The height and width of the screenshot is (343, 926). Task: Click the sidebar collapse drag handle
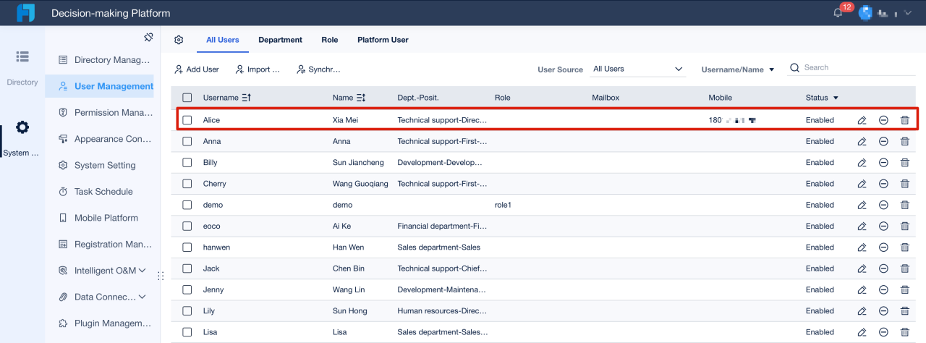(x=161, y=276)
